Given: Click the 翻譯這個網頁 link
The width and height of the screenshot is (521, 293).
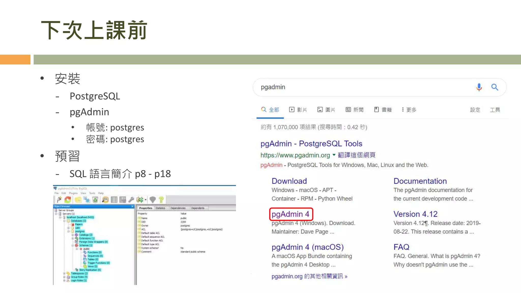Looking at the screenshot, I should pos(356,155).
